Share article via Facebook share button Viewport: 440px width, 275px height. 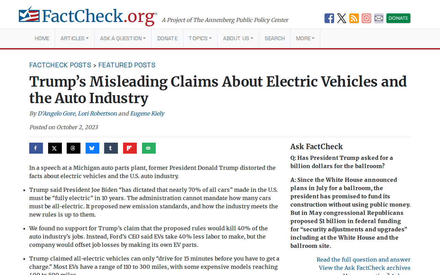[x=36, y=148]
